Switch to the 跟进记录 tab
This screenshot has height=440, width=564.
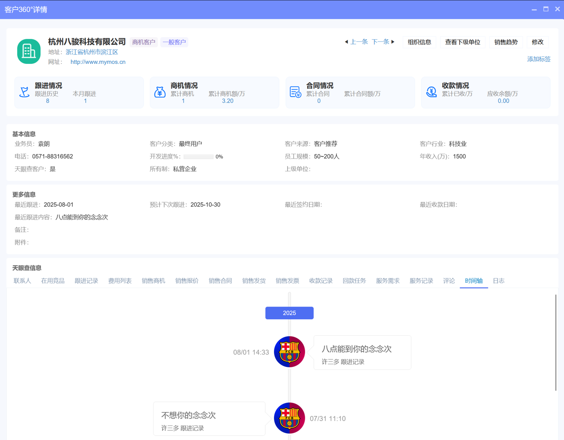tap(86, 281)
